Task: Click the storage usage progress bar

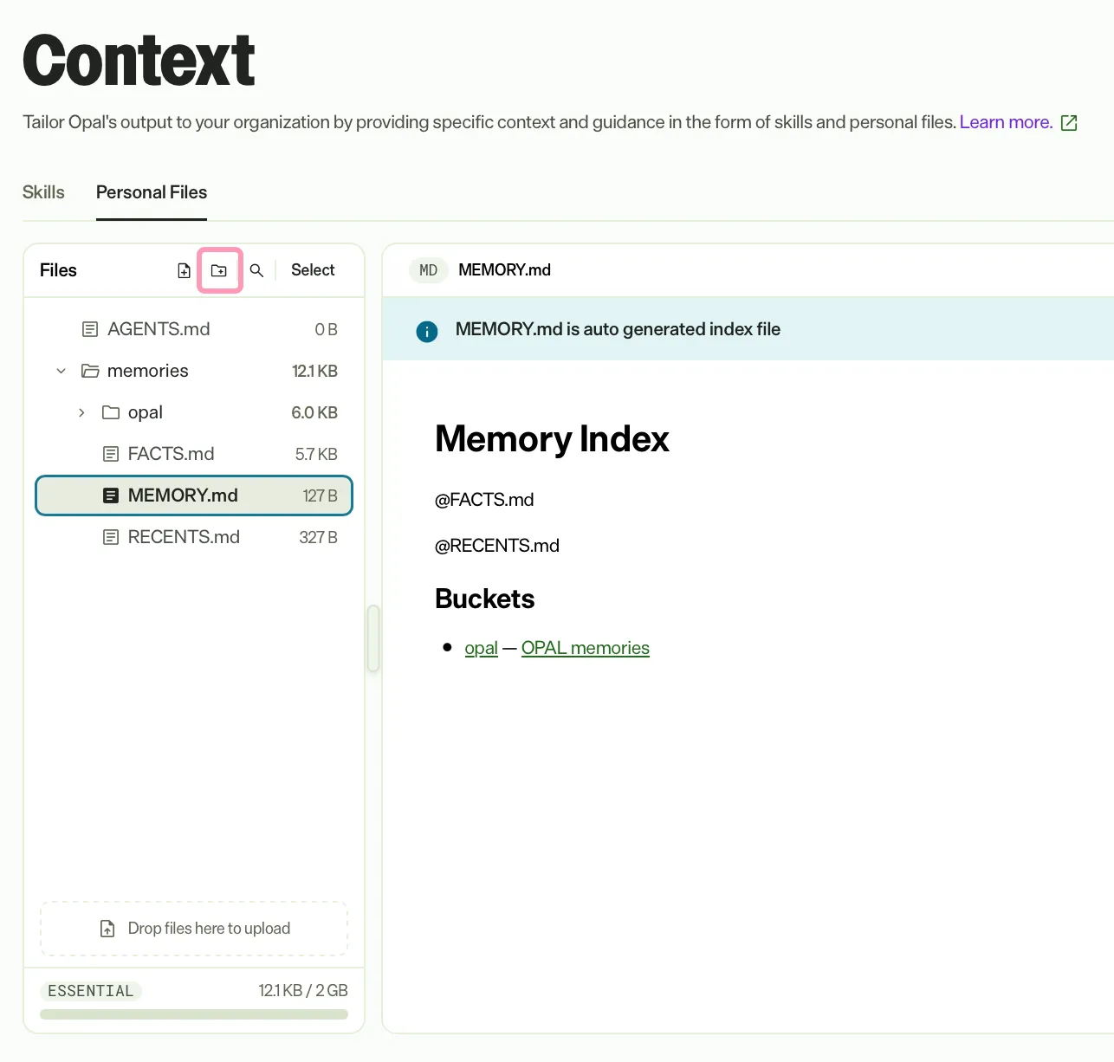Action: 194,1014
